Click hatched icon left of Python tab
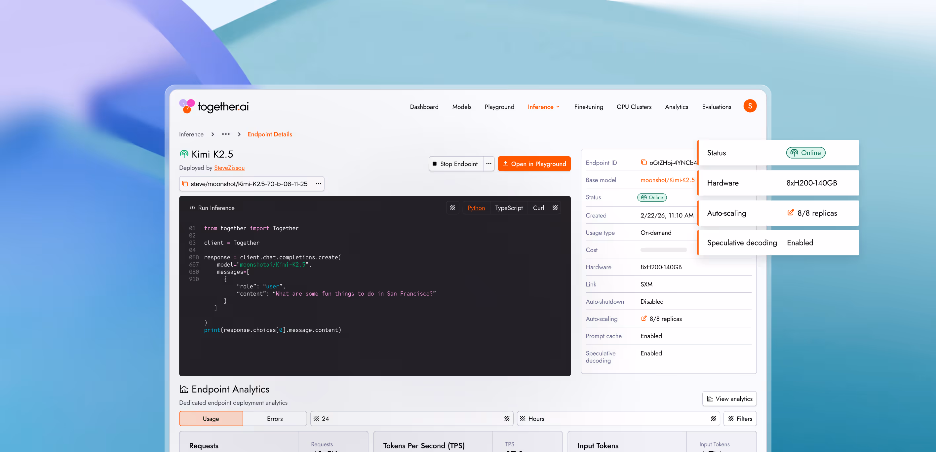This screenshot has height=452, width=936. (x=452, y=208)
